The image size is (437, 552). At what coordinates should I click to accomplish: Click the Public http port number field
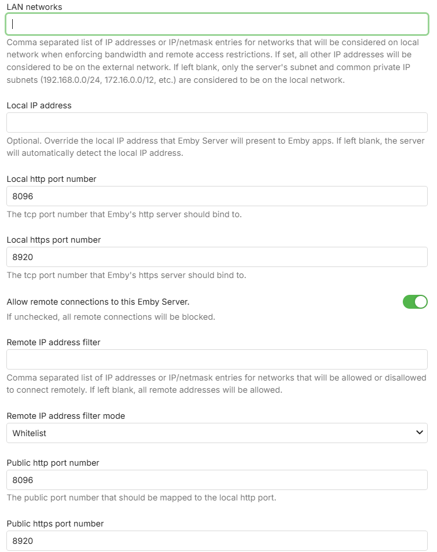point(217,480)
